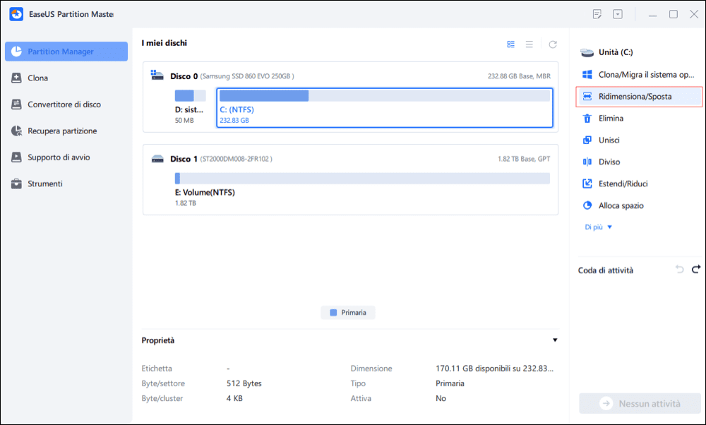Open the feedback notes icon in title bar
Screen dimensions: 706x425
tap(597, 14)
